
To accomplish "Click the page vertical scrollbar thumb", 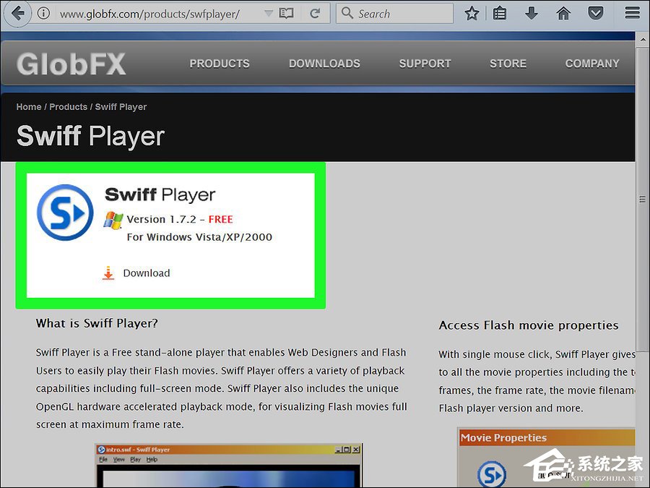I will coord(642,199).
